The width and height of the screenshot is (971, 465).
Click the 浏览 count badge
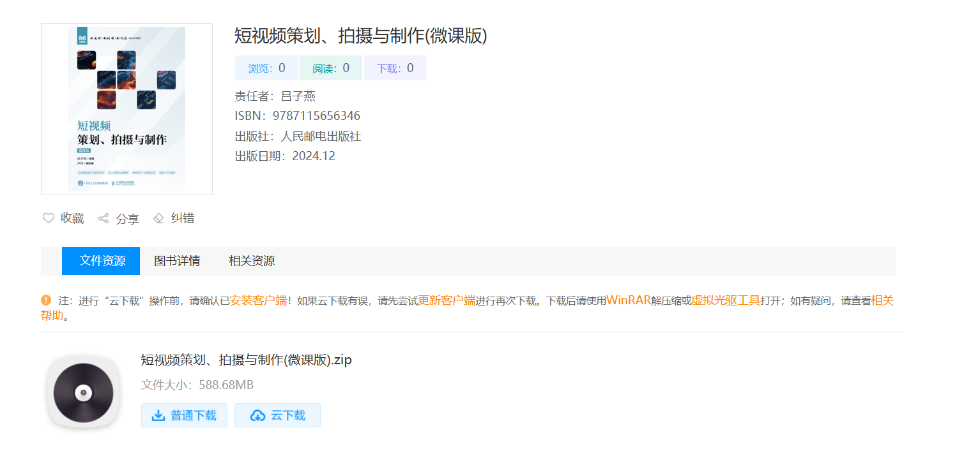tap(266, 68)
